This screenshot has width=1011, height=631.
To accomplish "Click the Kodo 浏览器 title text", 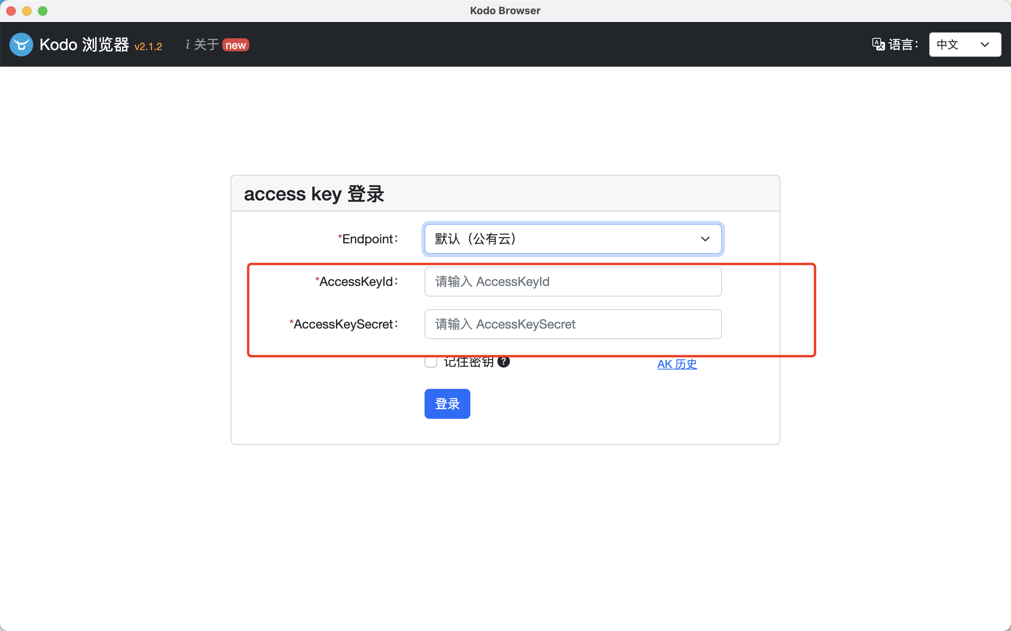I will [x=85, y=45].
